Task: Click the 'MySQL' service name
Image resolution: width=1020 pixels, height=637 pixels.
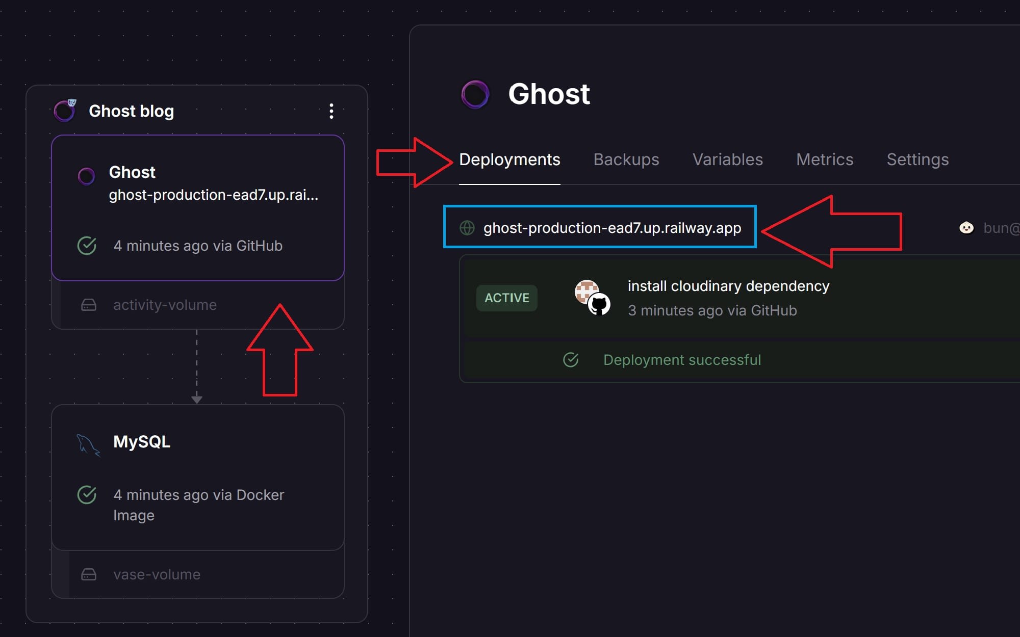Action: 142,442
